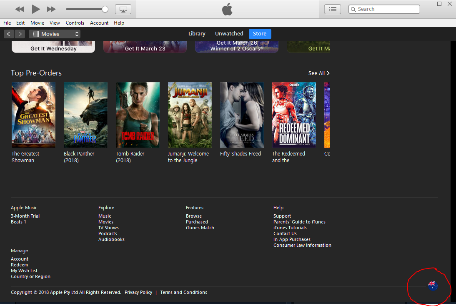Viewport: 456px width, 306px height.
Task: Open the Movie menu
Action: pos(38,23)
